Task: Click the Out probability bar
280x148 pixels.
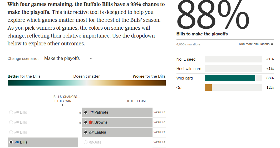Action: [x=208, y=88]
